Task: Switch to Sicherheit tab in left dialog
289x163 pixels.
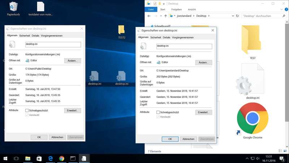Action: [25, 36]
